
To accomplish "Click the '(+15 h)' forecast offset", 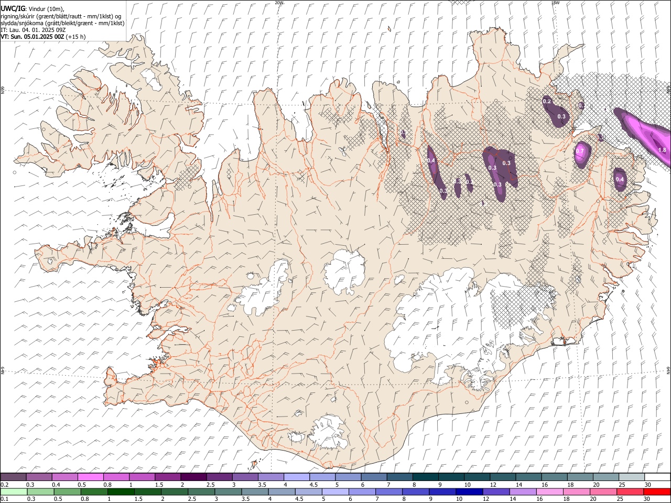I will 76,37.
